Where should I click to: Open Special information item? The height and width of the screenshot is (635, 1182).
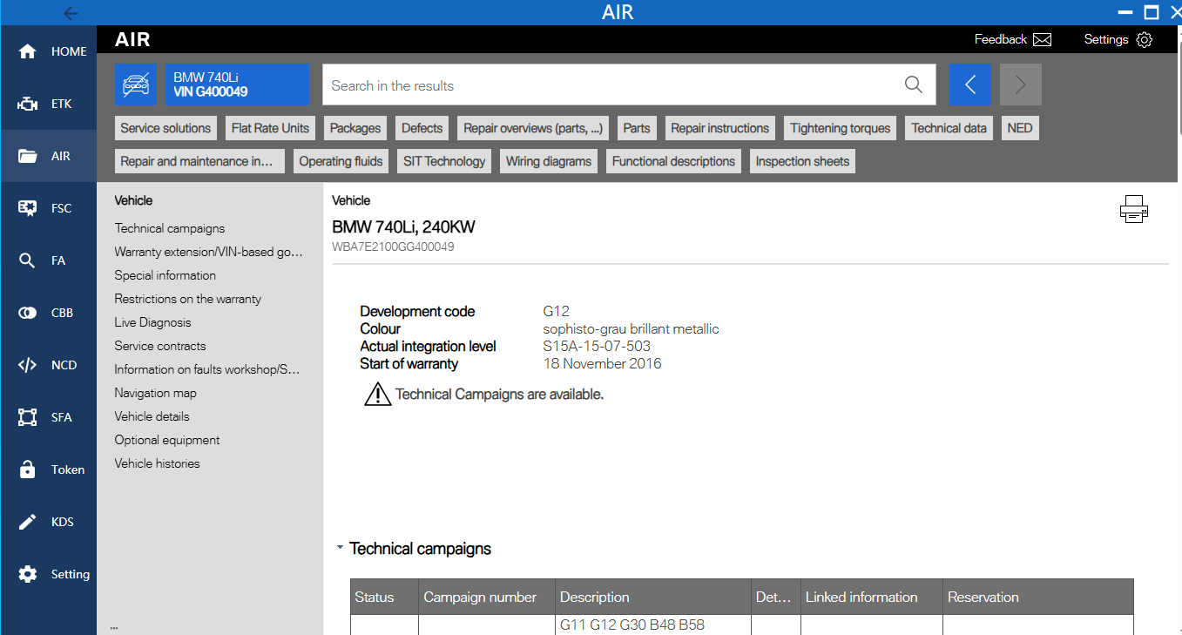(x=165, y=275)
